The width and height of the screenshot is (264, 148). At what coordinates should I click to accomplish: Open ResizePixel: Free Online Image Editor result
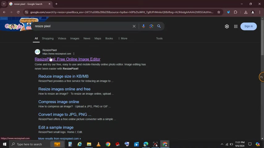tap(67, 59)
